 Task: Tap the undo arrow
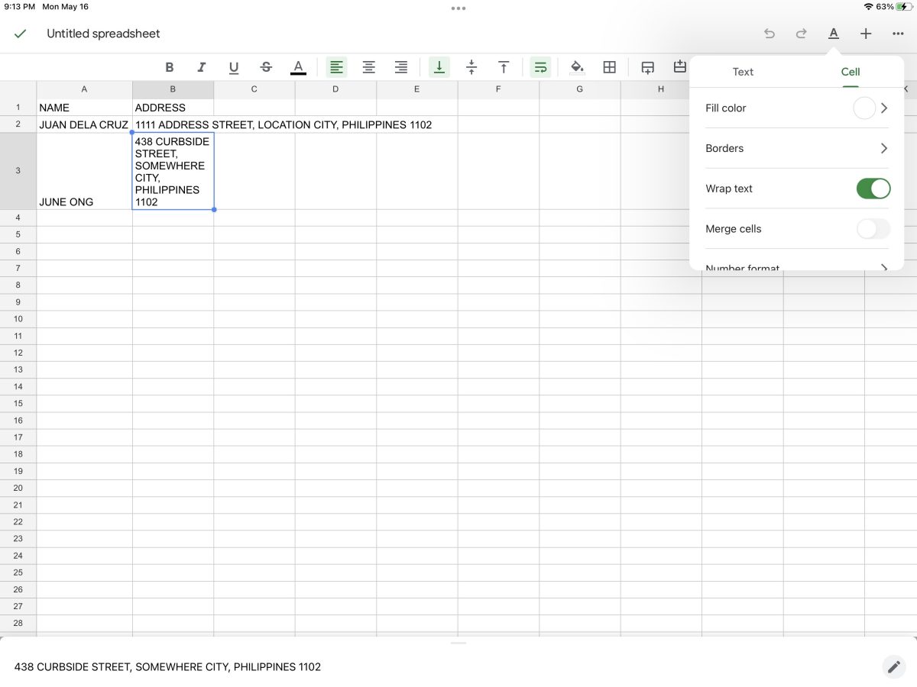[x=769, y=34]
